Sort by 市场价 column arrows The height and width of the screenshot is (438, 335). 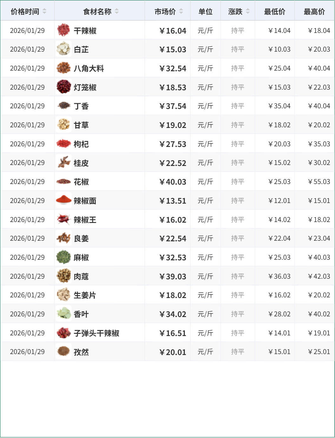click(181, 11)
